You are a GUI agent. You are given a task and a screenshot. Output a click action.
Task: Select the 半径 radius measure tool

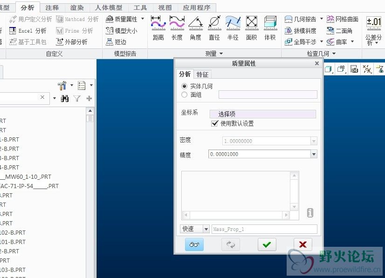tap(233, 28)
